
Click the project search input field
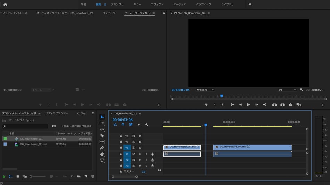25,126
